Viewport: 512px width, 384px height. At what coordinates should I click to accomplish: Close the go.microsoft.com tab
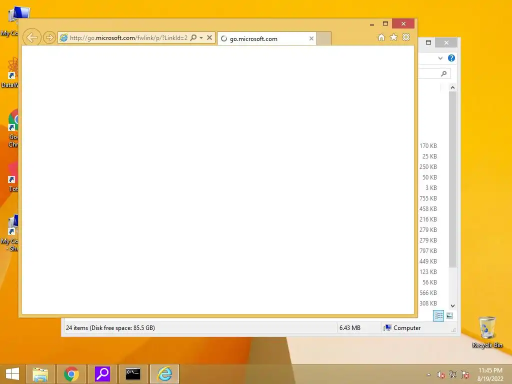pyautogui.click(x=311, y=38)
